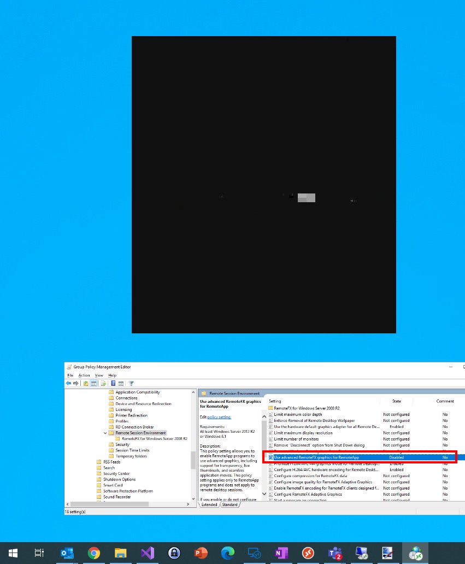Collapse the Remote Session Environment tree node
465x564 pixels.
[x=105, y=432]
